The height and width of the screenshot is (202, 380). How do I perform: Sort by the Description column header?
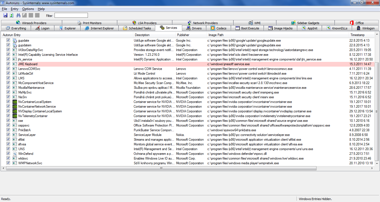pyautogui.click(x=154, y=35)
